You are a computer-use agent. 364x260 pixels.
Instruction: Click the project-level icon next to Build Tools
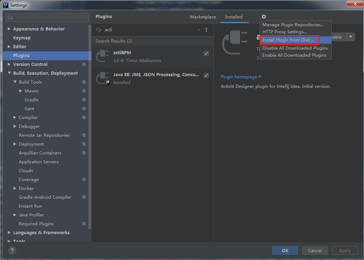click(84, 82)
